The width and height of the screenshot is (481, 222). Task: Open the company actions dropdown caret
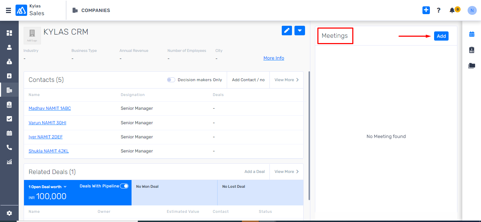click(300, 30)
